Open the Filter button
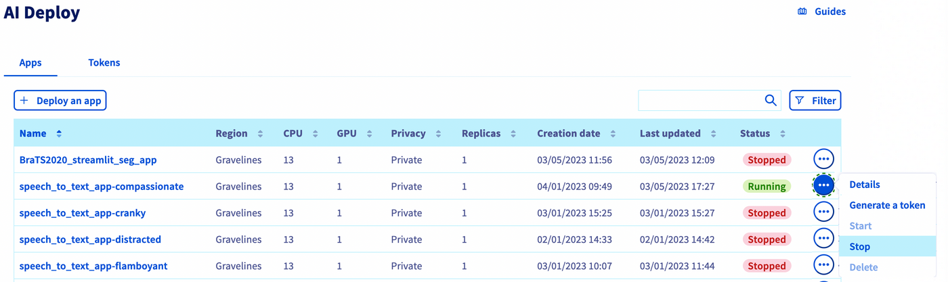Screen dimensions: 948x282 [815, 101]
